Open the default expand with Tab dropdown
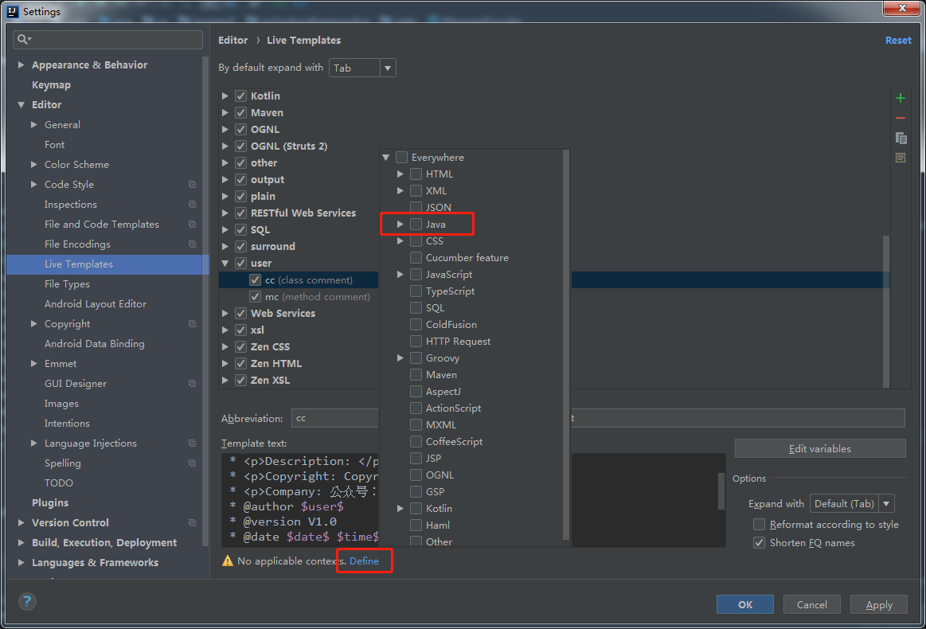926x629 pixels. pos(362,68)
